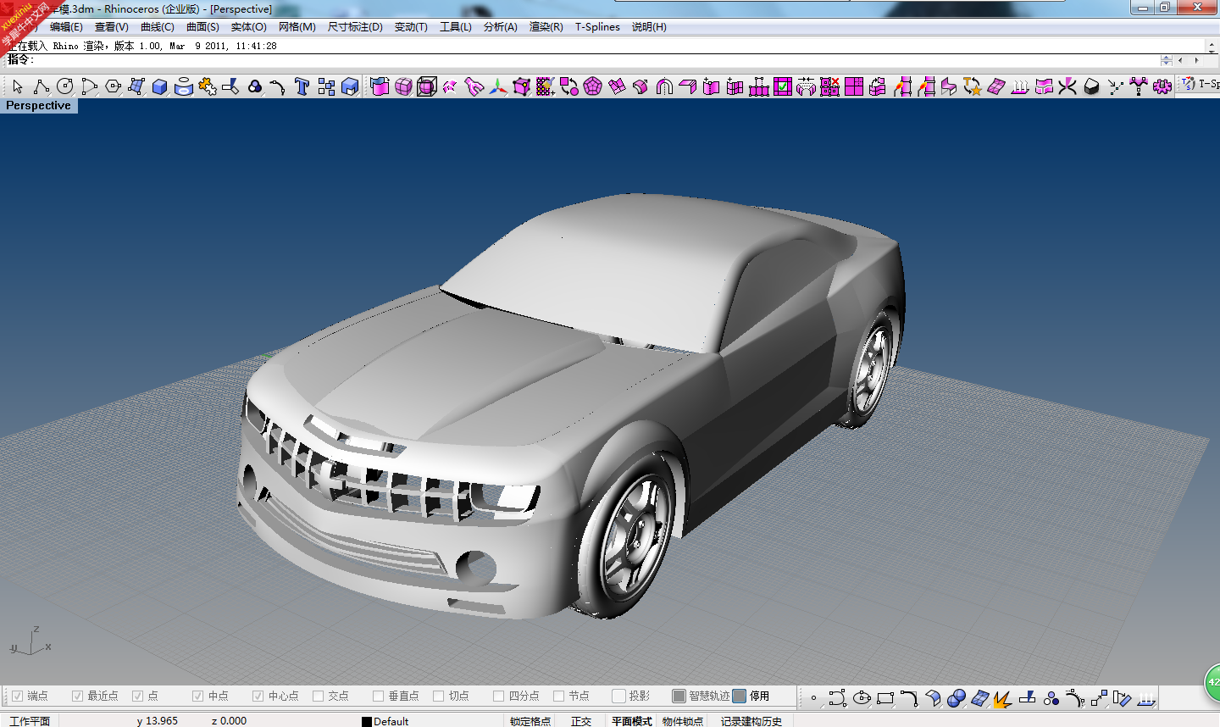
Task: Open the 查看(V) menu
Action: [111, 27]
